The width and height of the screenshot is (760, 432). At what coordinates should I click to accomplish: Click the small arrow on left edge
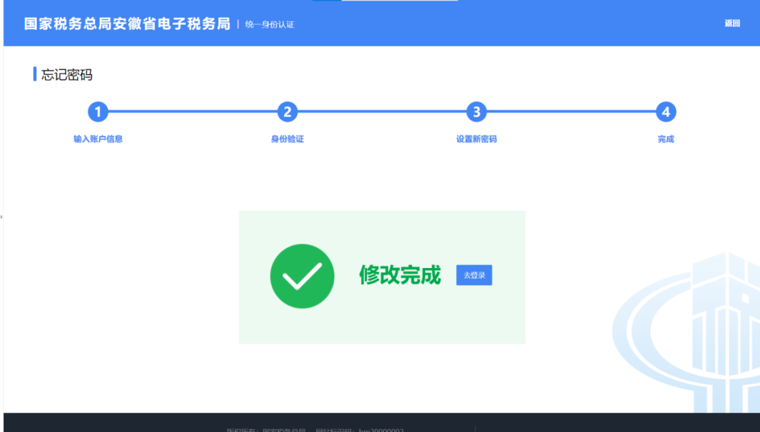point(2,216)
